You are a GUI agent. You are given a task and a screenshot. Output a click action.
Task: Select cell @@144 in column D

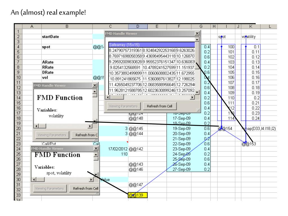[x=138, y=134]
